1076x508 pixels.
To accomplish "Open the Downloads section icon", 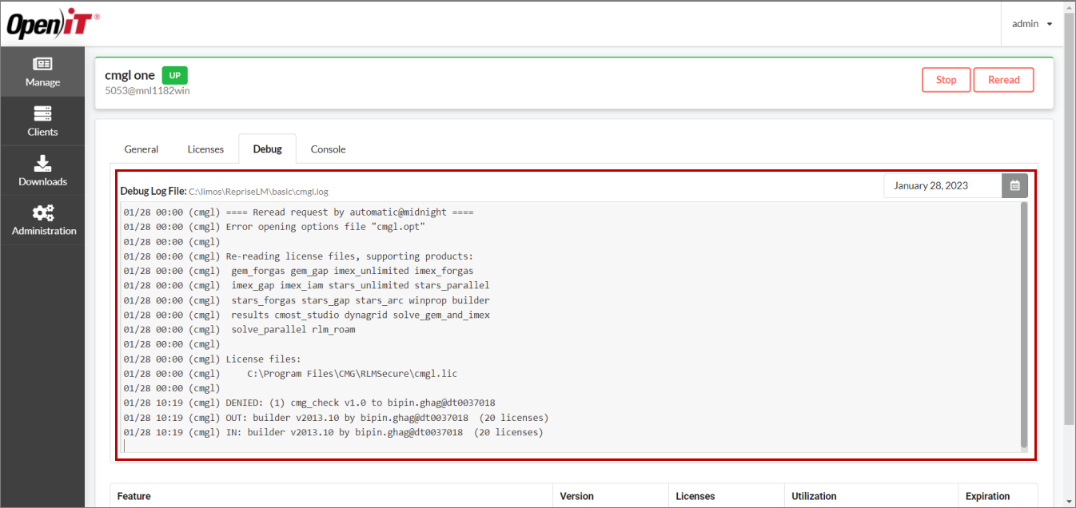I will 42,163.
